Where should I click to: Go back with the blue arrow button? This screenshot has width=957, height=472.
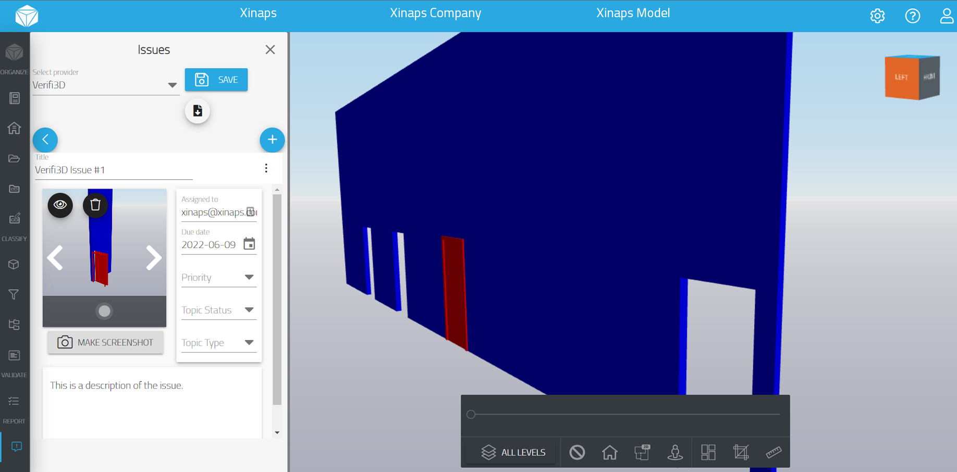click(45, 140)
